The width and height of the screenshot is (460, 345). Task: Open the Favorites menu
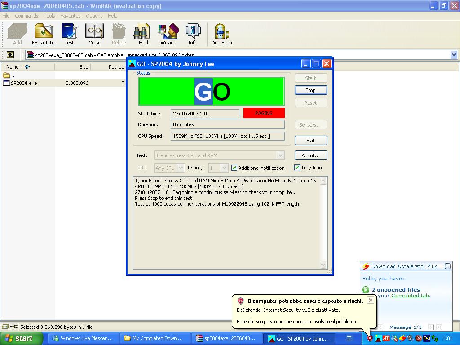[71, 16]
